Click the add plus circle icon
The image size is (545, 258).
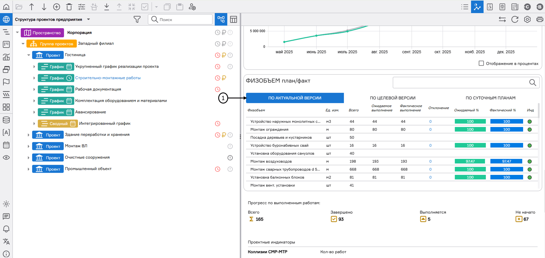(x=57, y=7)
